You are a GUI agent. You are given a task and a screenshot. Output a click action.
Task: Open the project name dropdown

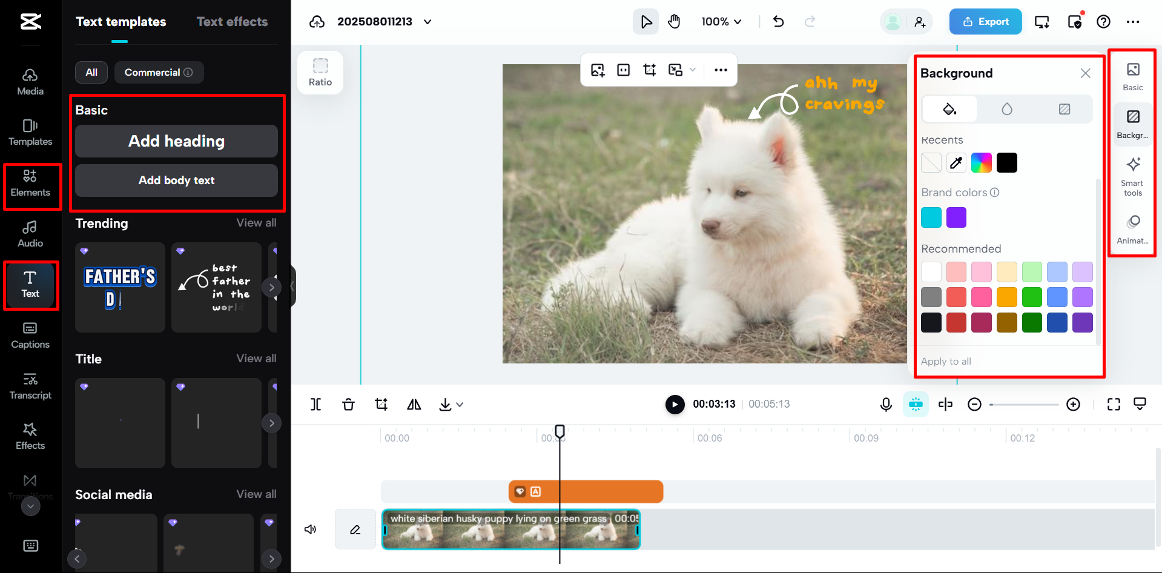click(x=427, y=22)
